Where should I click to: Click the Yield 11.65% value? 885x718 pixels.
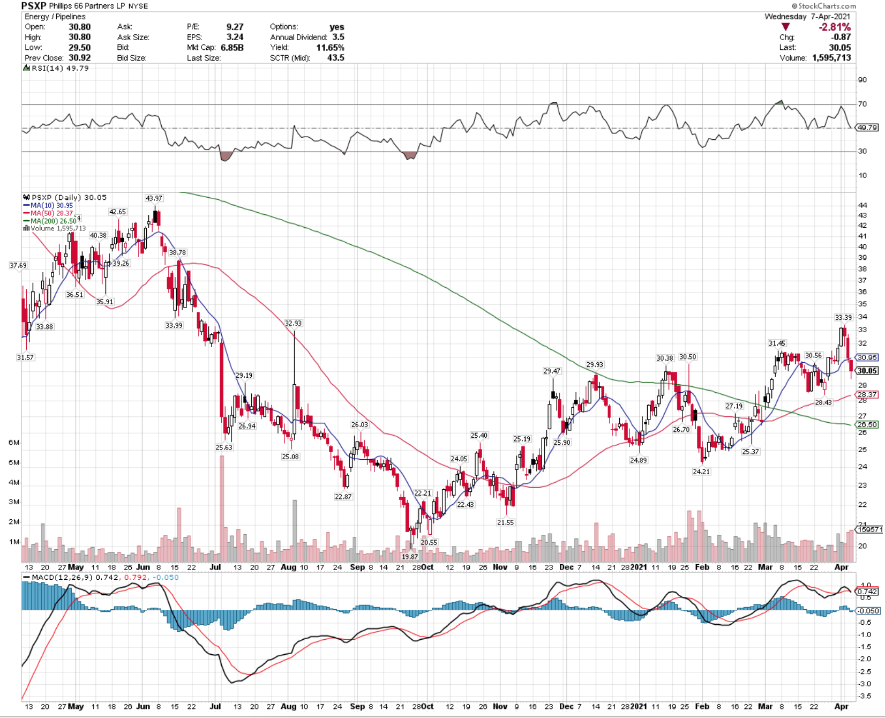click(330, 48)
